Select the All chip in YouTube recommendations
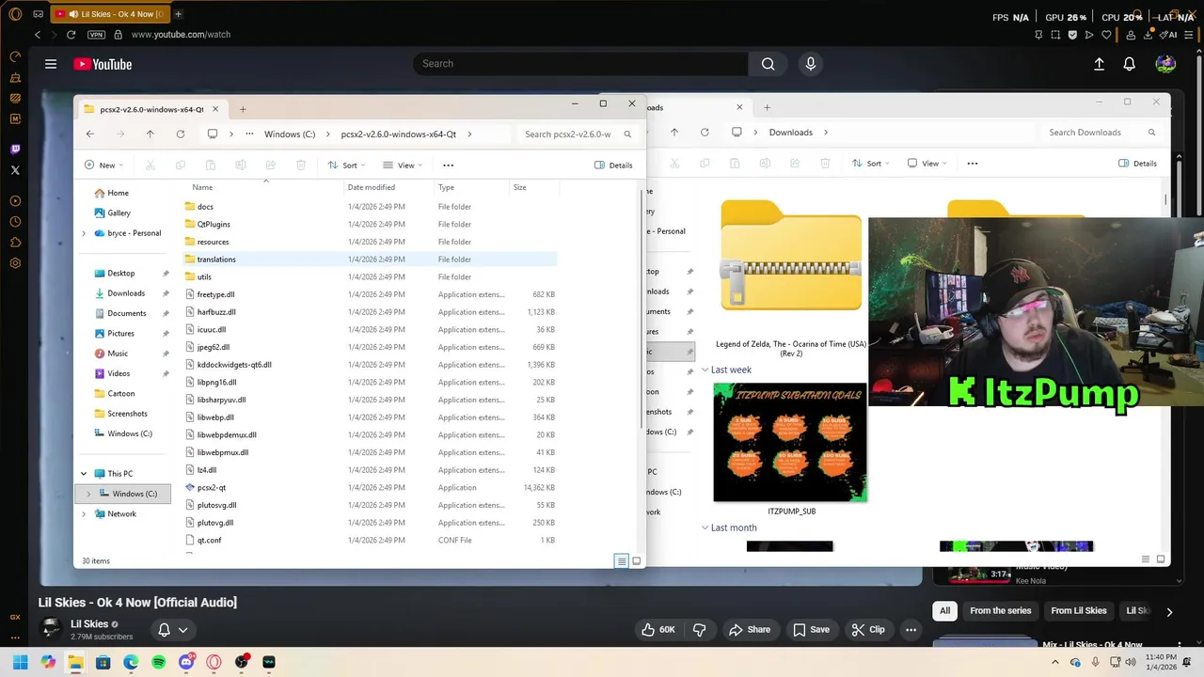 945,611
